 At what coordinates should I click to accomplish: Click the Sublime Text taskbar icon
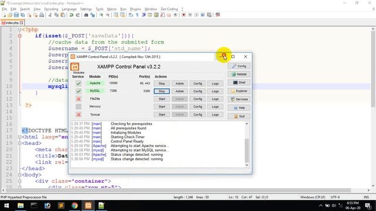click(61, 206)
